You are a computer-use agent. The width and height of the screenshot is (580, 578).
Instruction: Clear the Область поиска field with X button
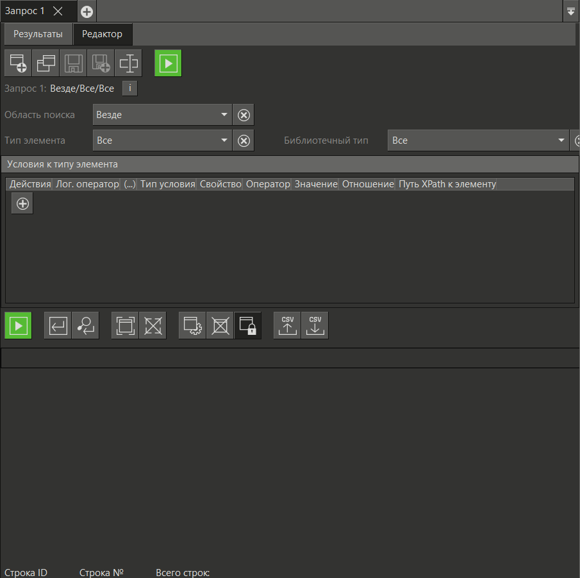coord(244,115)
